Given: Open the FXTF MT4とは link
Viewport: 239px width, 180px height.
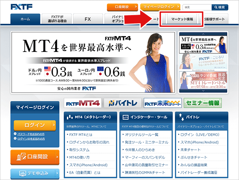Looking at the screenshot, I should coord(81,135).
